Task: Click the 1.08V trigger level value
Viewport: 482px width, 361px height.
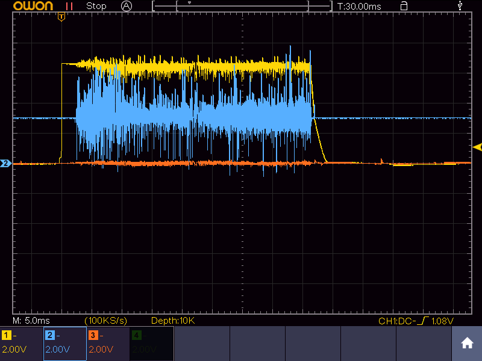Action: pyautogui.click(x=442, y=321)
